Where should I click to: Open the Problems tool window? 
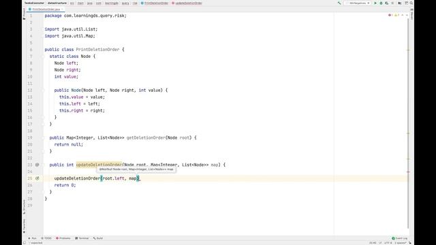point(63,238)
